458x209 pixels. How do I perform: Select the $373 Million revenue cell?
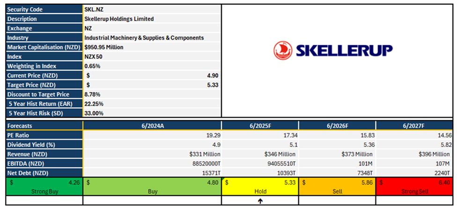coord(337,154)
